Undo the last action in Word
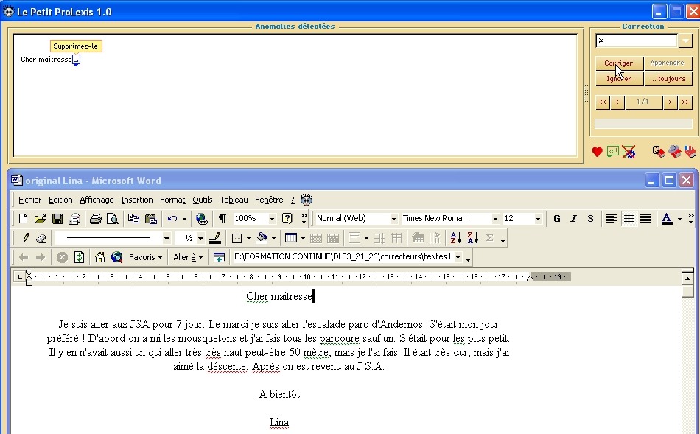Image resolution: width=700 pixels, height=434 pixels. pyautogui.click(x=172, y=218)
